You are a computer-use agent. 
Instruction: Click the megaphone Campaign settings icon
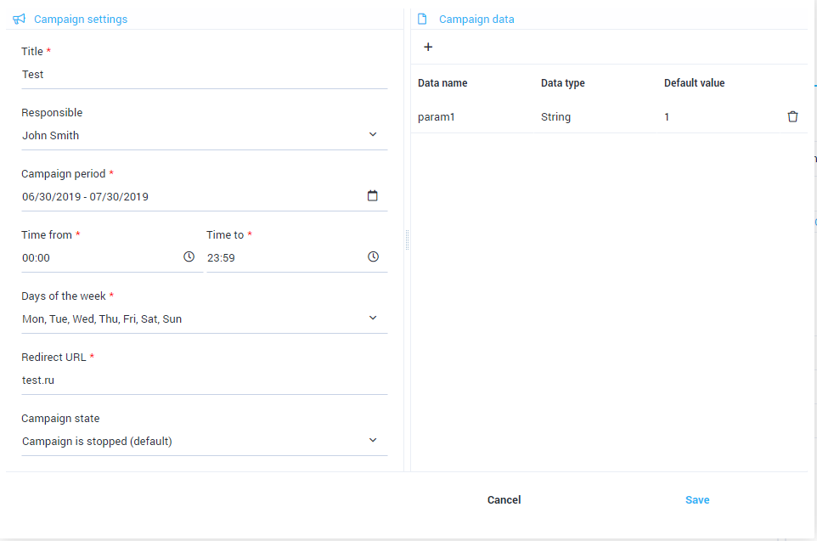tap(20, 19)
